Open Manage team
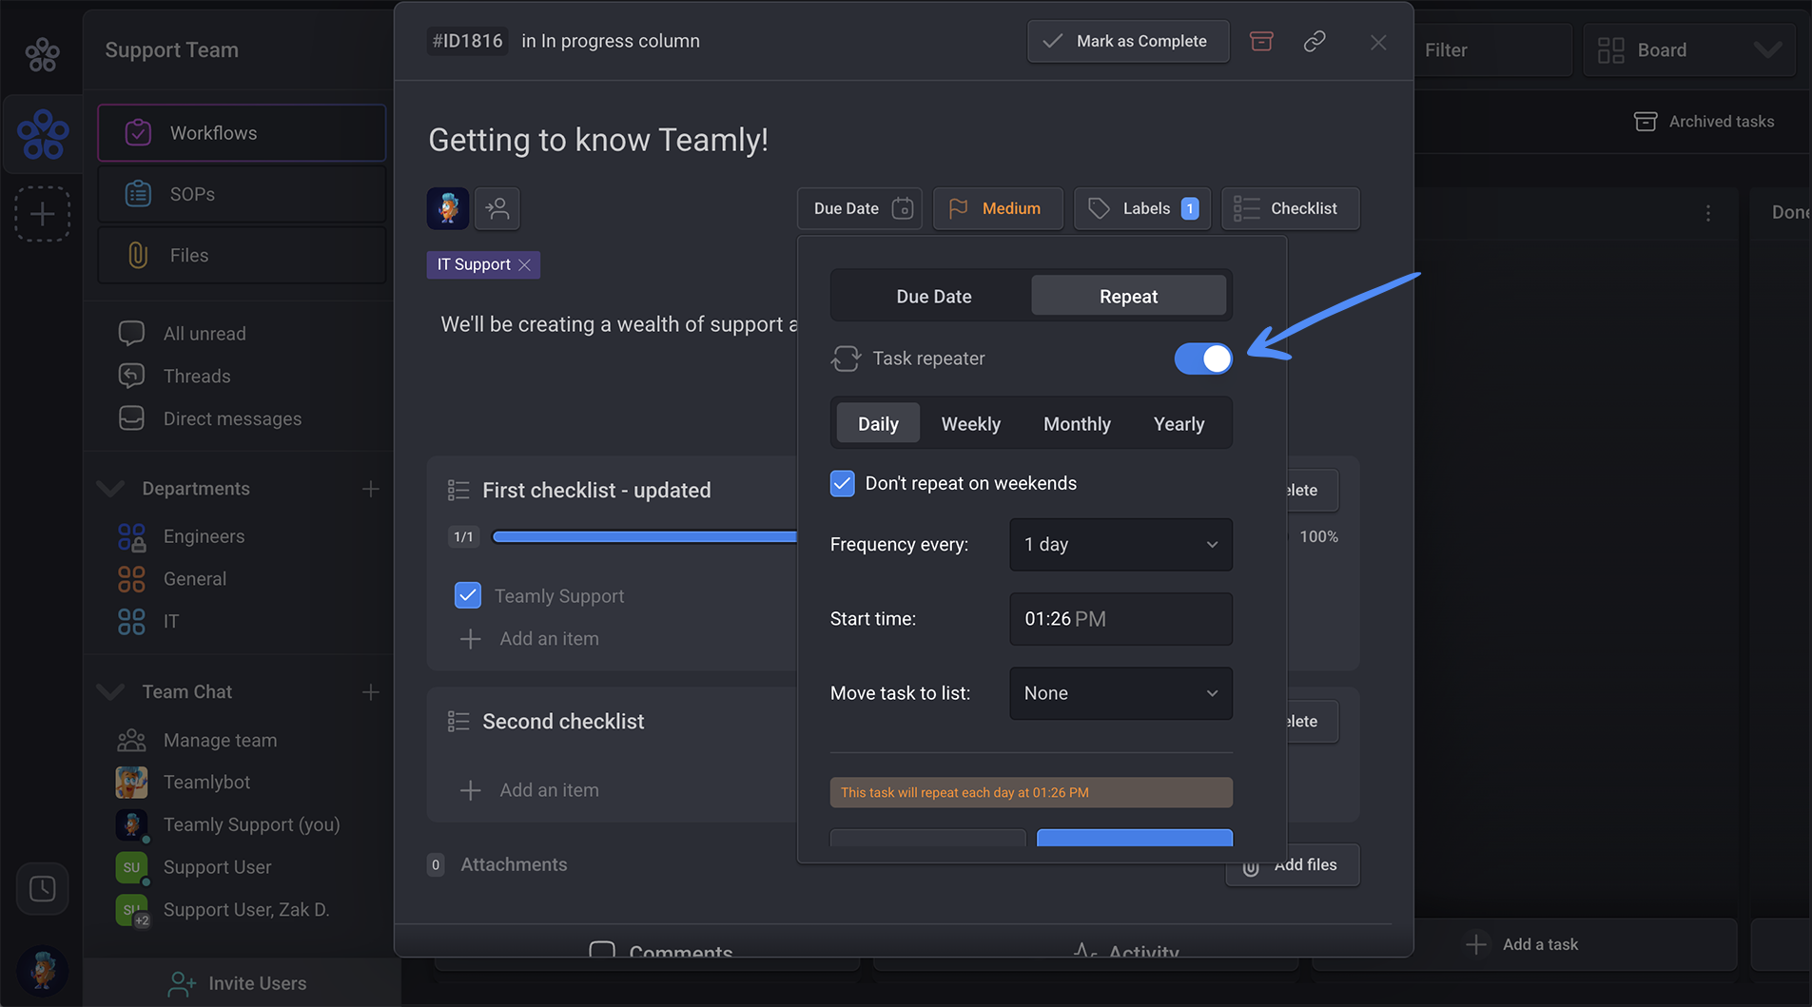The image size is (1812, 1007). tap(219, 740)
